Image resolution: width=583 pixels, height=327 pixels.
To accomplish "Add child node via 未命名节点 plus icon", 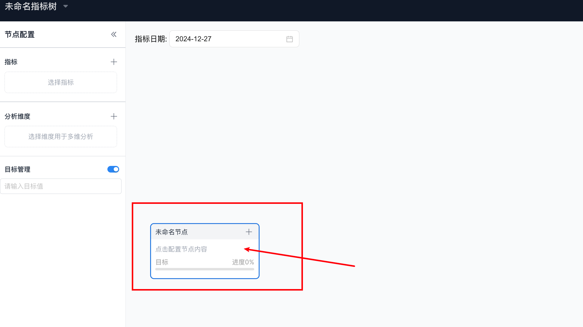I will coord(249,232).
